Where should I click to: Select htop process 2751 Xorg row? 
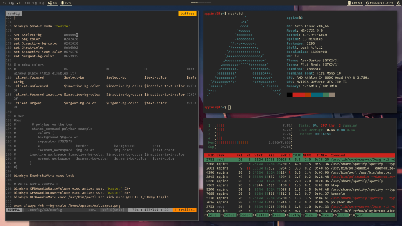pyautogui.click(x=300, y=160)
